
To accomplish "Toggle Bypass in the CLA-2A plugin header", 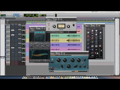I will point(61,19).
